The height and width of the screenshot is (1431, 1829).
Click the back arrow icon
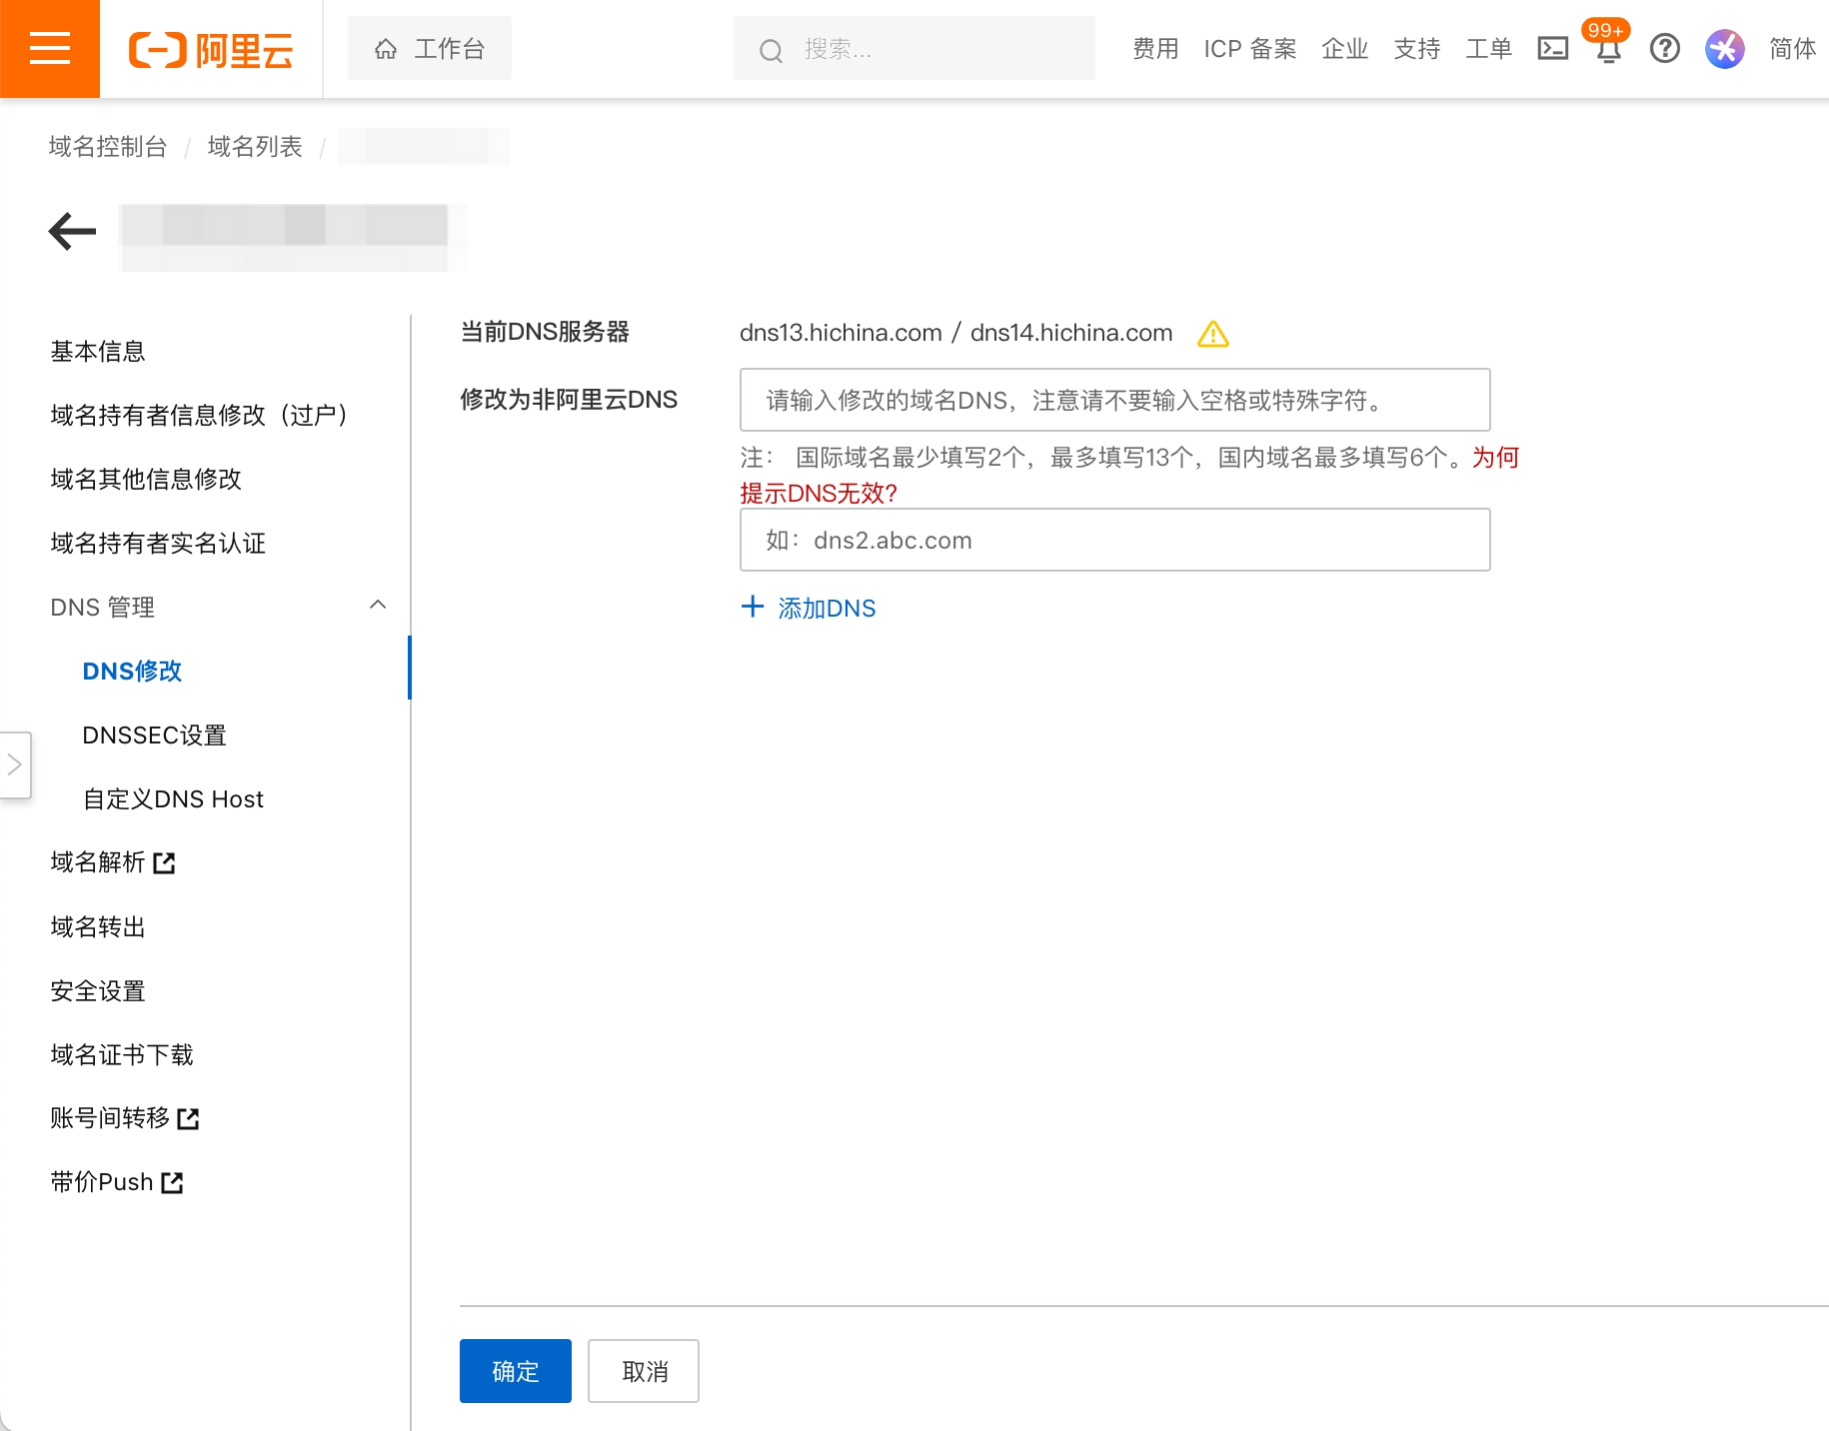point(72,231)
